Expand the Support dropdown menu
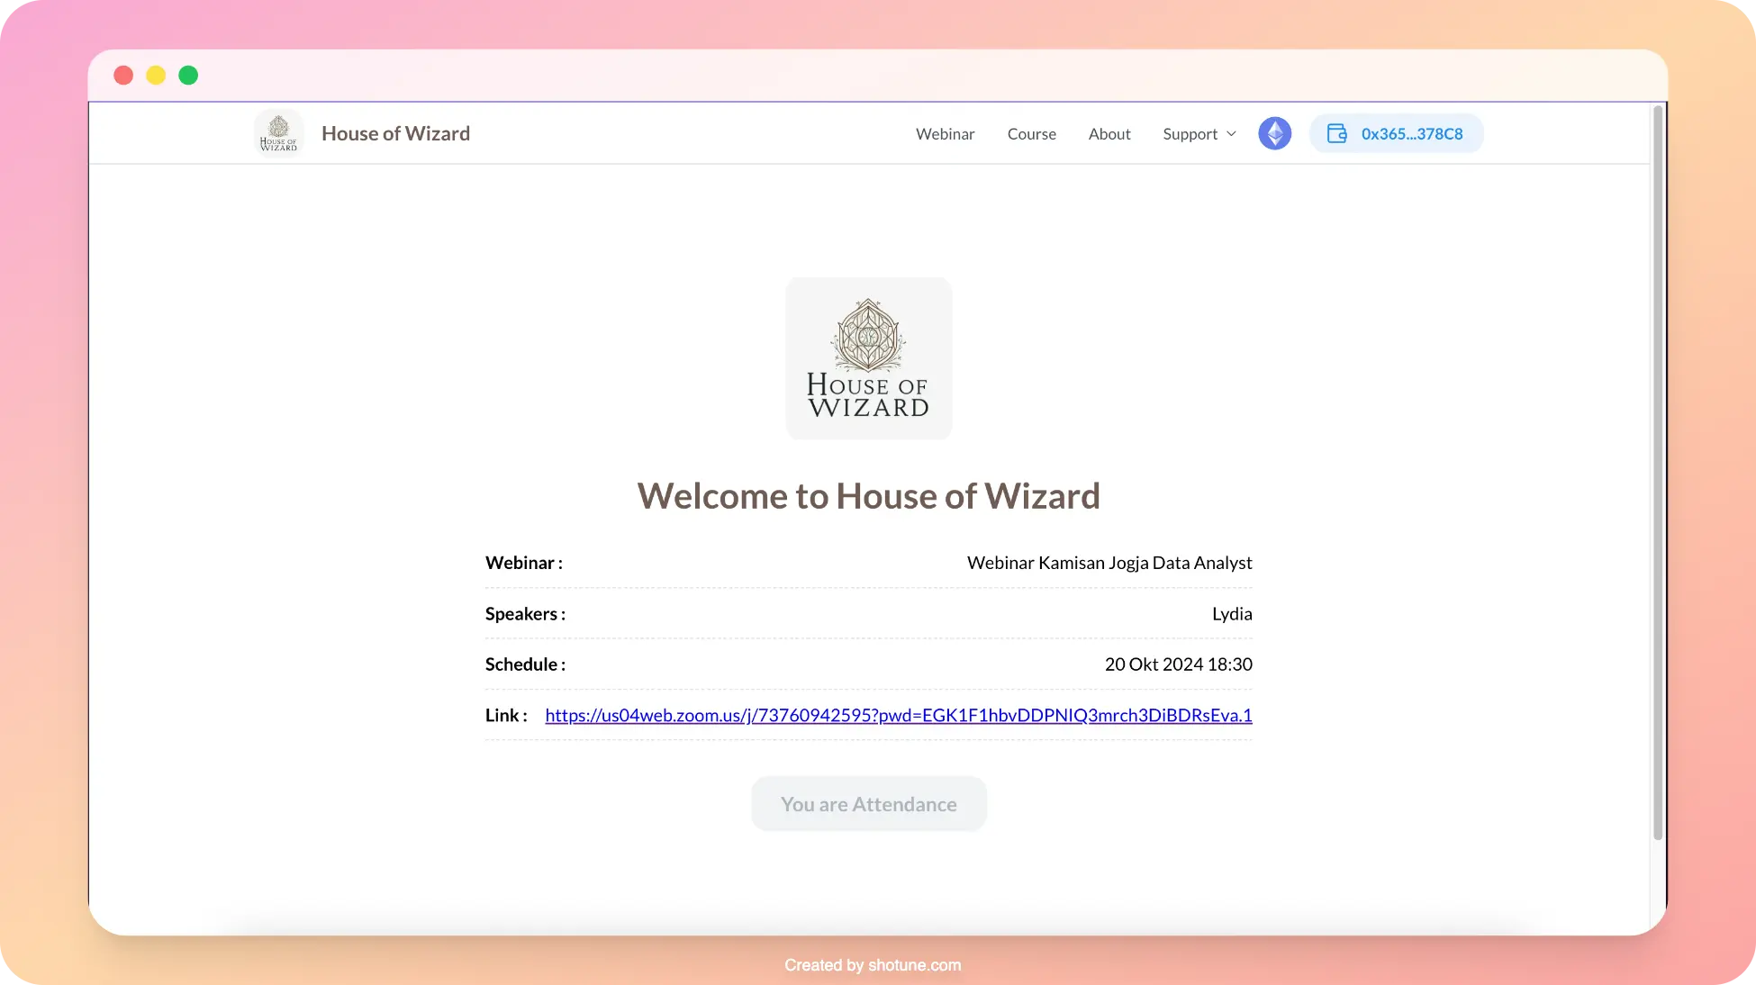The width and height of the screenshot is (1756, 985). point(1199,133)
